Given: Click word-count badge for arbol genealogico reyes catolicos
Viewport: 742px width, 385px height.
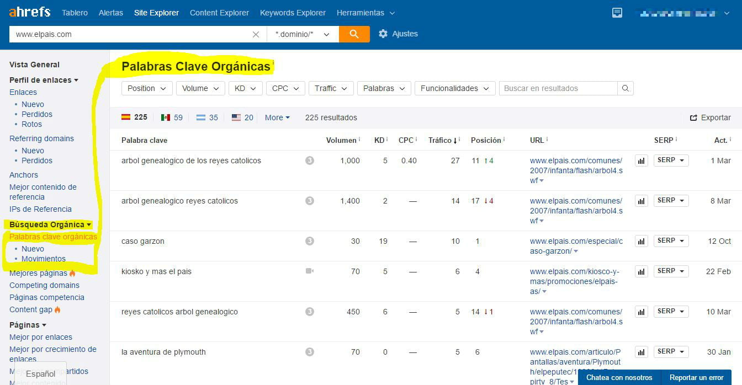Looking at the screenshot, I should [310, 201].
